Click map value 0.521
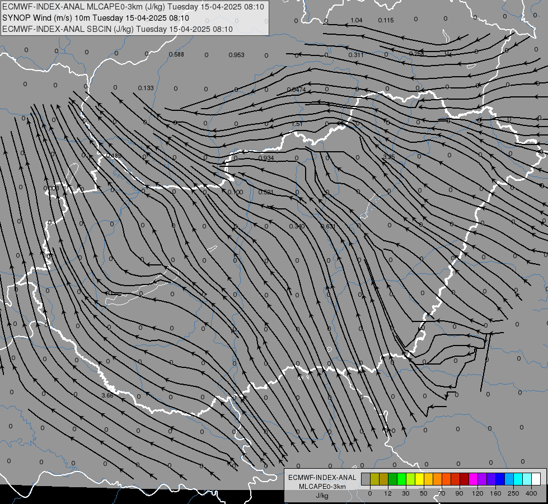Screen dimensions: 548x504 click(266, 193)
